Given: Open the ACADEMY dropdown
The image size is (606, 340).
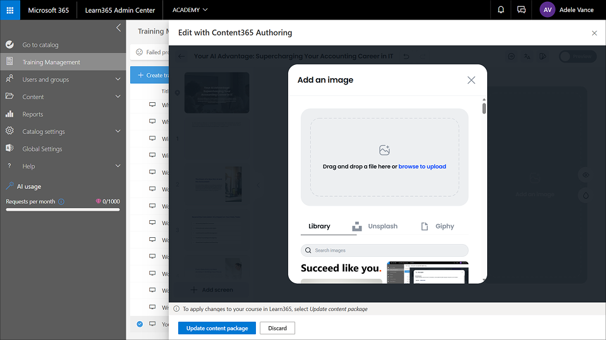Looking at the screenshot, I should click(x=190, y=10).
